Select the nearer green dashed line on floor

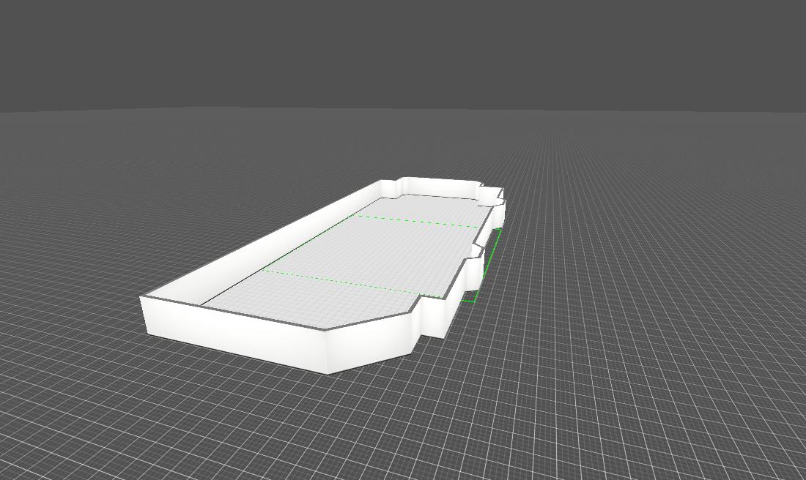[352, 283]
